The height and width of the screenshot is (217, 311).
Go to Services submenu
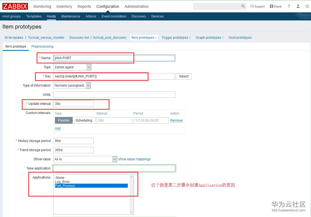[157, 16]
